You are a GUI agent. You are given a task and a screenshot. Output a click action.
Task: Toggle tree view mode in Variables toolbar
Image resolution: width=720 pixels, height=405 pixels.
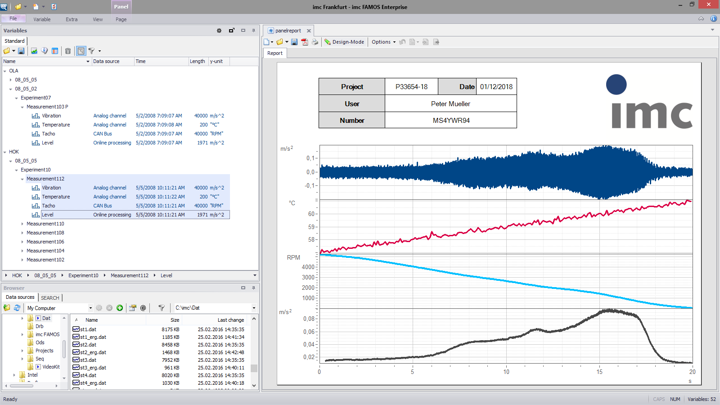(81, 51)
